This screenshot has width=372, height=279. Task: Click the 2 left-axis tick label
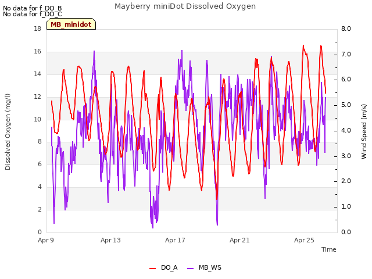[40, 209]
